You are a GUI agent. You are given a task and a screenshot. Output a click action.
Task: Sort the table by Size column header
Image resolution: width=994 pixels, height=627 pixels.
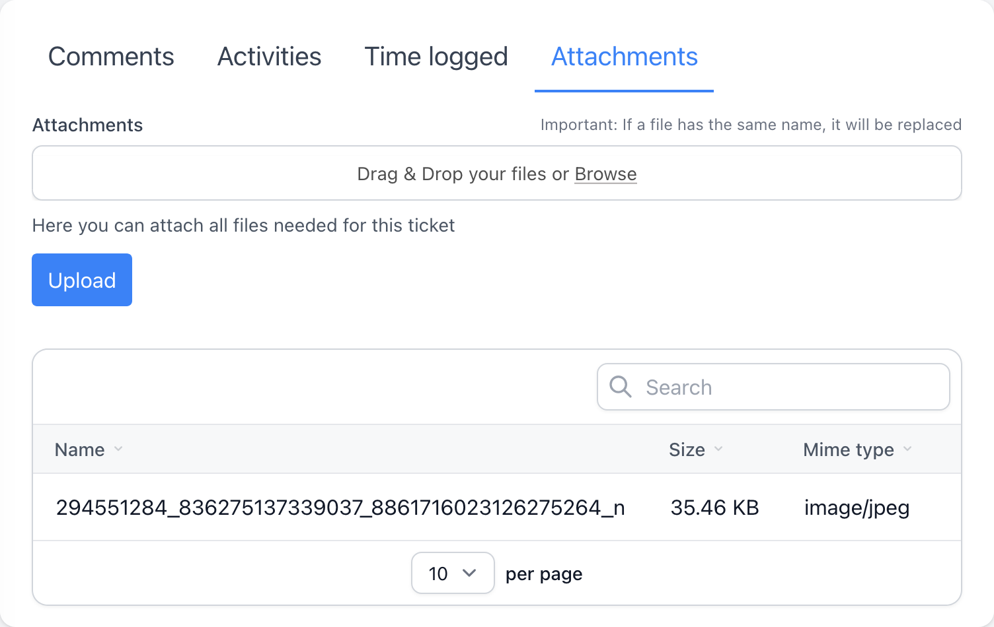687,449
